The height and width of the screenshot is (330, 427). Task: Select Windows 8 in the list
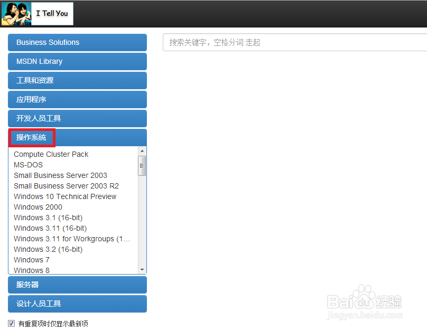click(x=32, y=270)
